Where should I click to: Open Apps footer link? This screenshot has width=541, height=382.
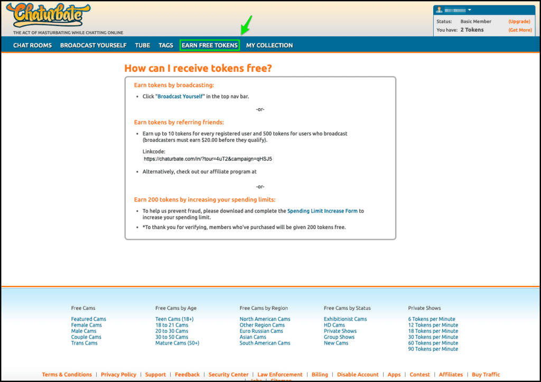394,375
